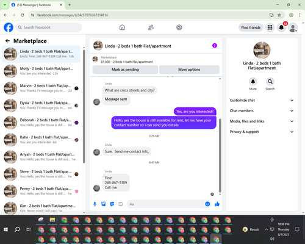Open Deborah conversation in list
This screenshot has width=305, height=244.
[x=41, y=123]
